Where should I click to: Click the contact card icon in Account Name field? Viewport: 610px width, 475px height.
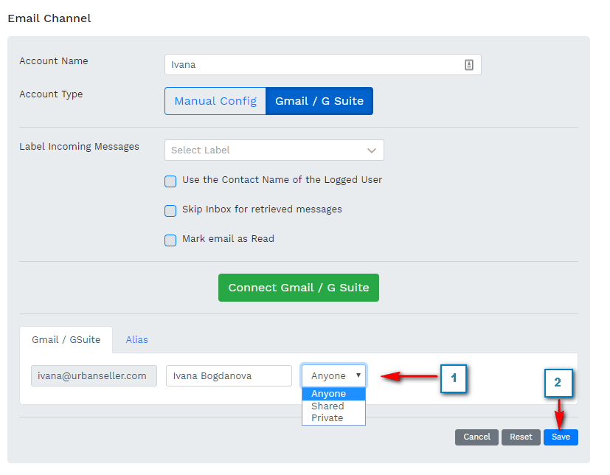469,65
